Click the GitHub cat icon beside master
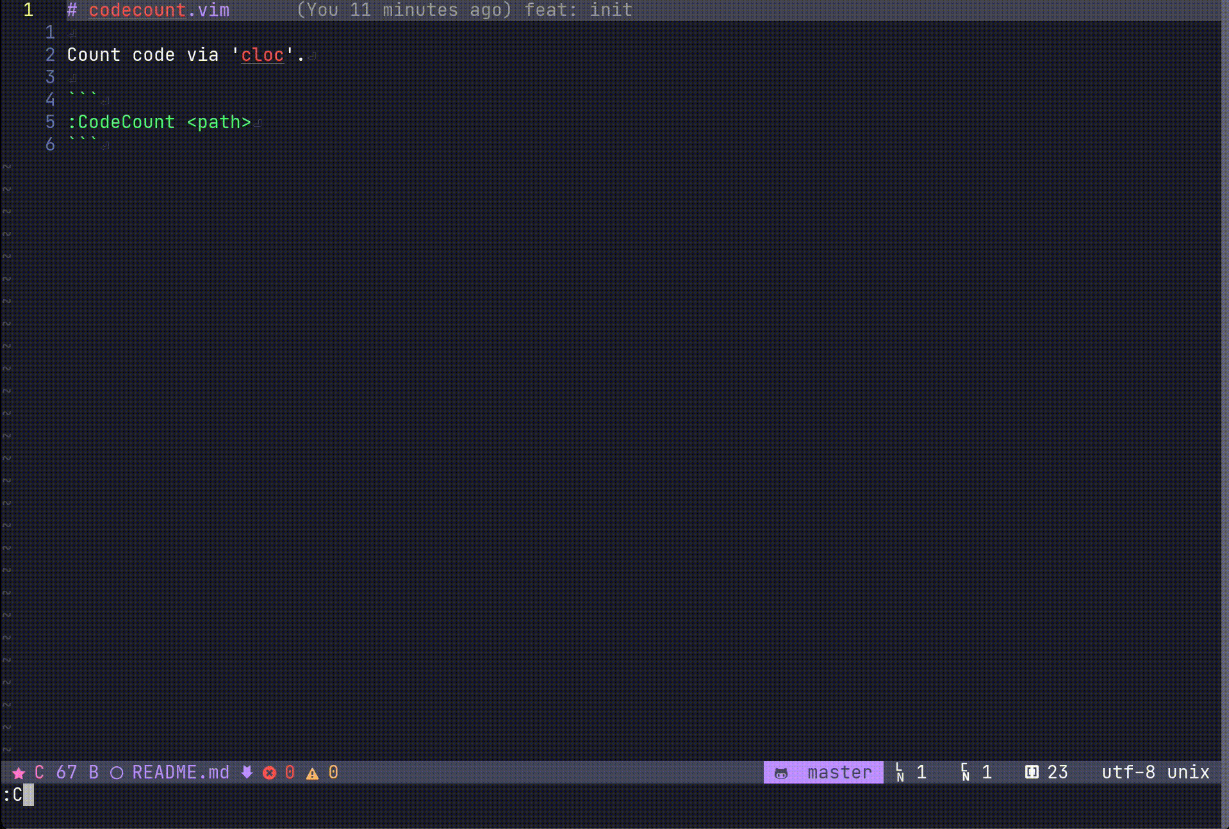The width and height of the screenshot is (1229, 829). [x=781, y=773]
